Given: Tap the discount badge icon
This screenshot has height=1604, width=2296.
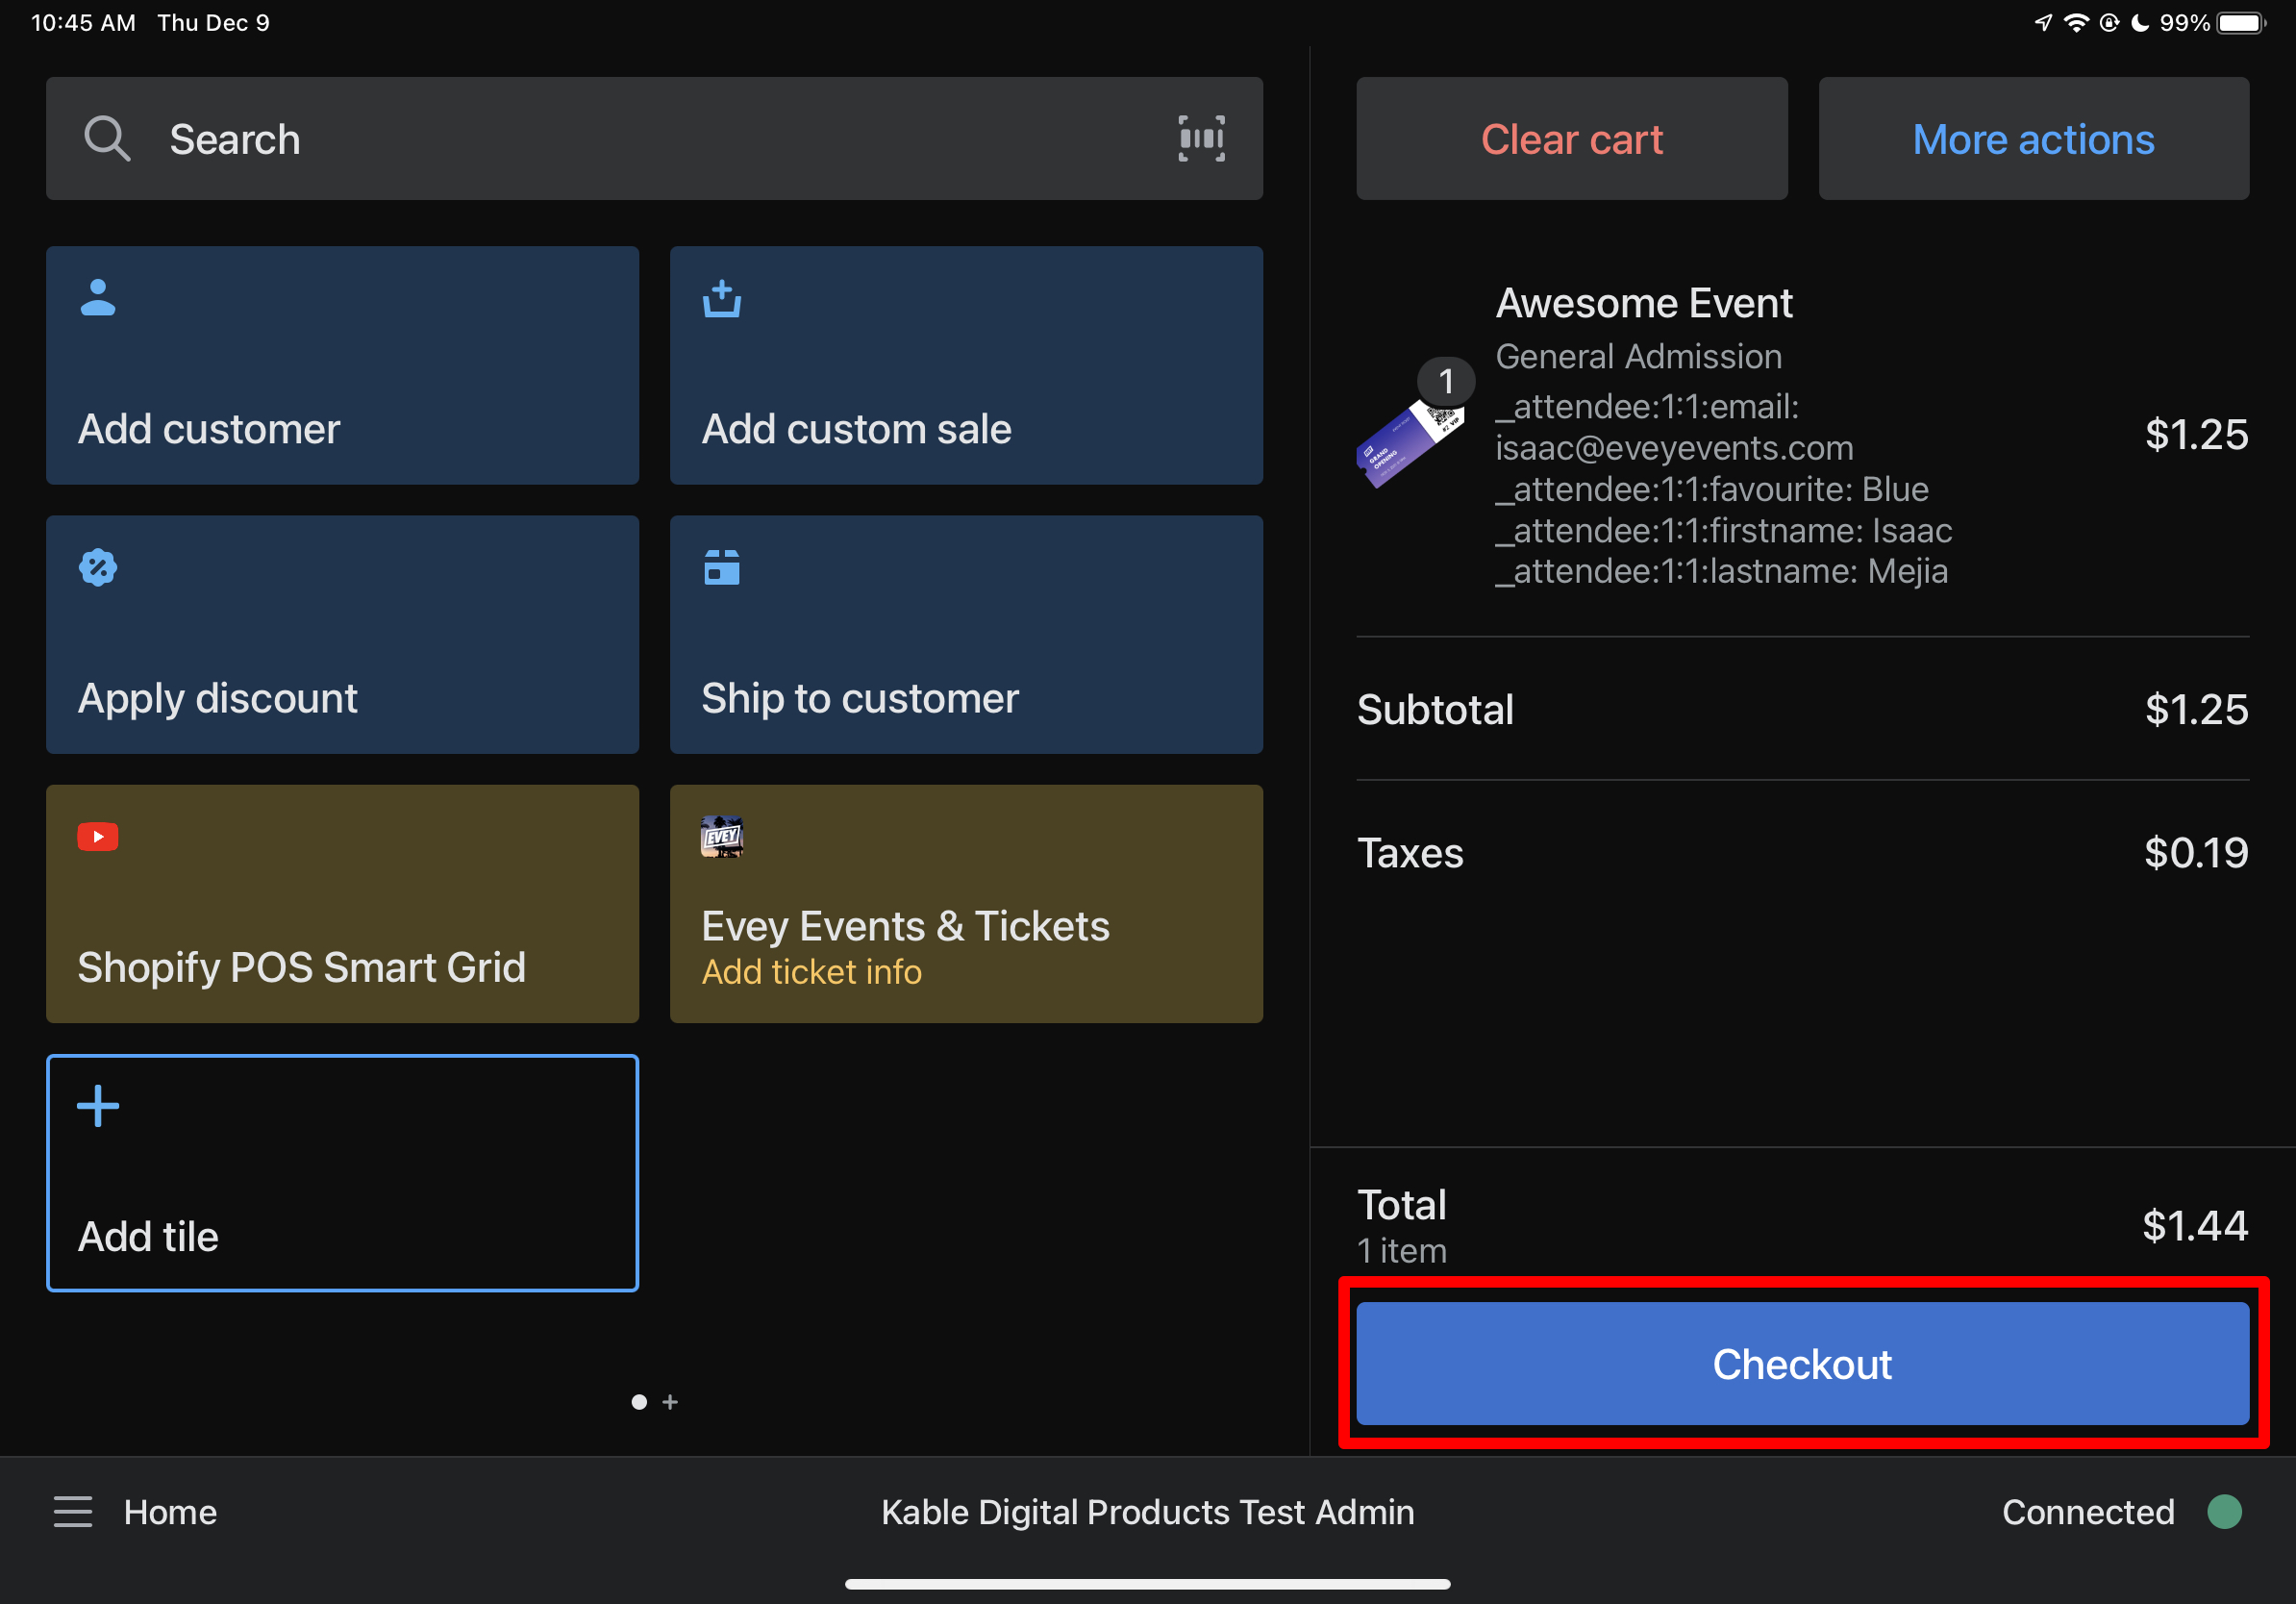Looking at the screenshot, I should (98, 567).
